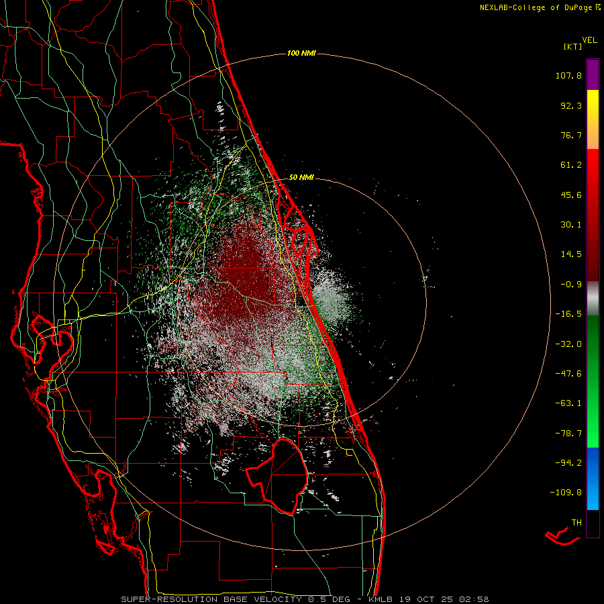Click the "[KT]" units label
604x604 pixels.
pyautogui.click(x=573, y=46)
